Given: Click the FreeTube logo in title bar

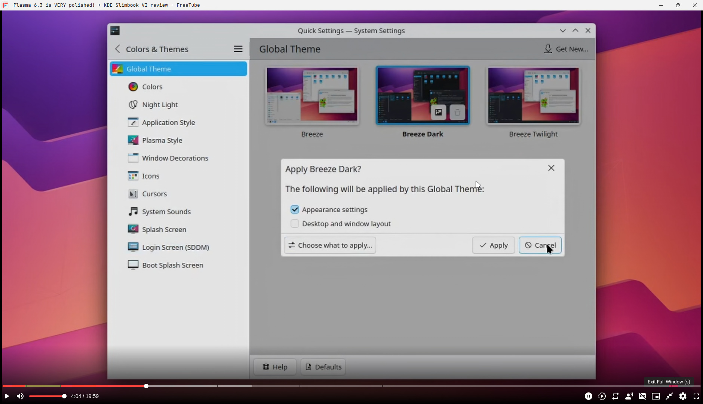Looking at the screenshot, I should tap(5, 5).
